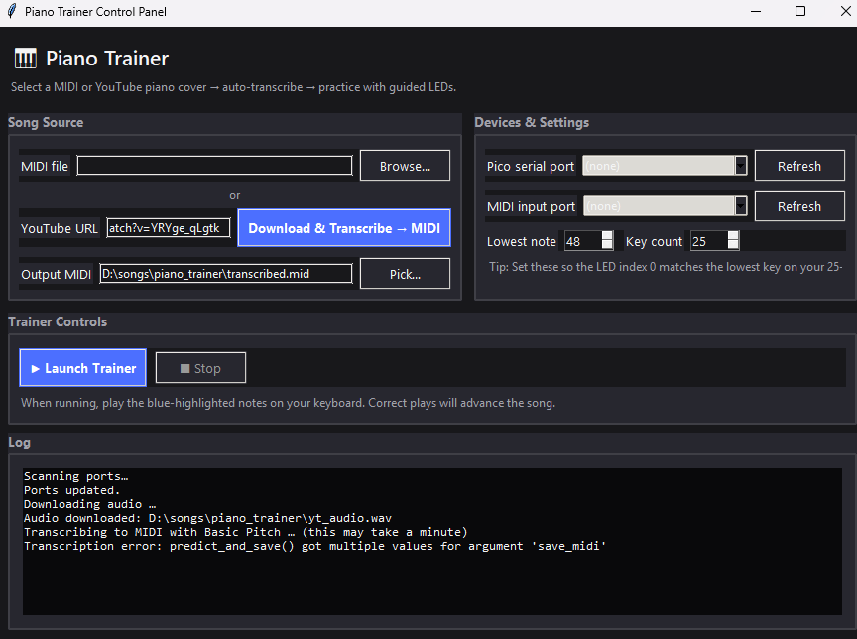
Task: Refresh the MIDI input port list
Action: [799, 205]
